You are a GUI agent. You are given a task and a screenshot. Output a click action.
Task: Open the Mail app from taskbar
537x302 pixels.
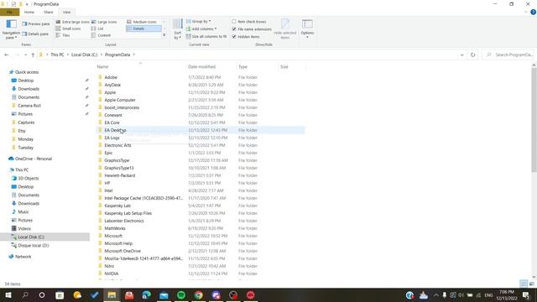(164, 295)
